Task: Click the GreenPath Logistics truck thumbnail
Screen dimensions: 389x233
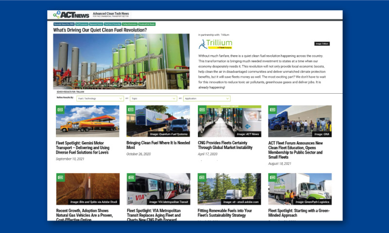Action: pyautogui.click(x=300, y=189)
